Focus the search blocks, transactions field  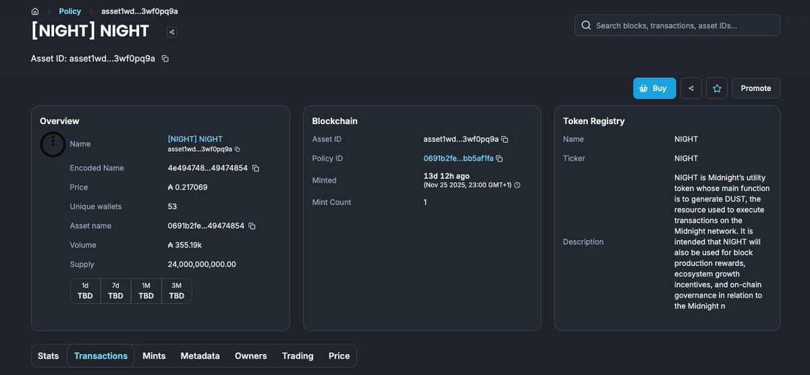pos(677,25)
